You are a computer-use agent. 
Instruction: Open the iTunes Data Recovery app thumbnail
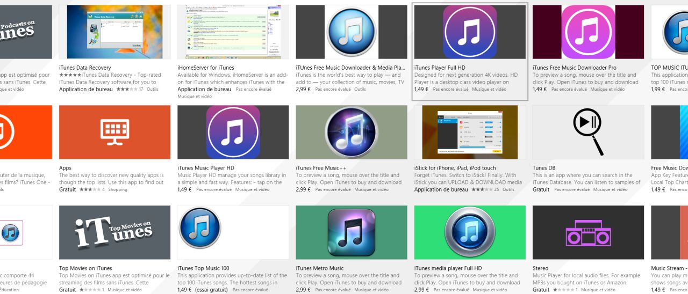(x=114, y=32)
